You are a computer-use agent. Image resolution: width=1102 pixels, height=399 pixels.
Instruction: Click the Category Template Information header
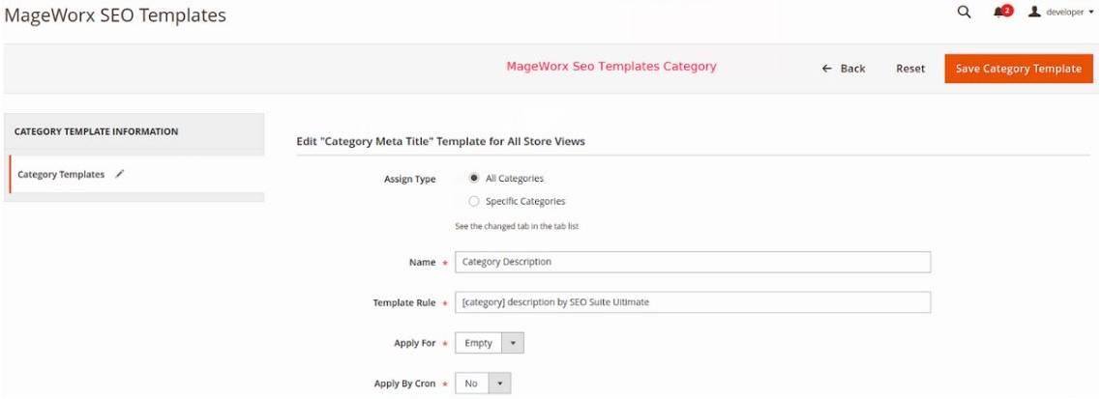tap(96, 131)
